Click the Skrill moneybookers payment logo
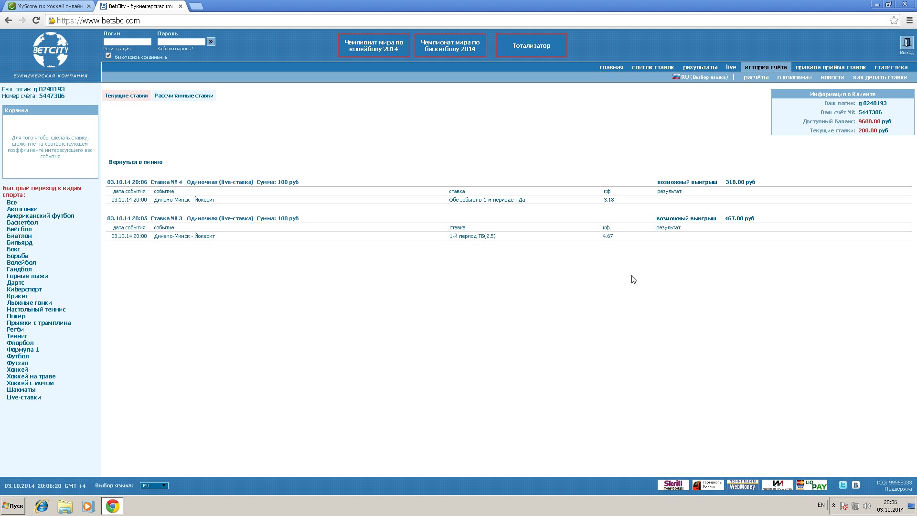Image resolution: width=917 pixels, height=516 pixels. tap(673, 485)
